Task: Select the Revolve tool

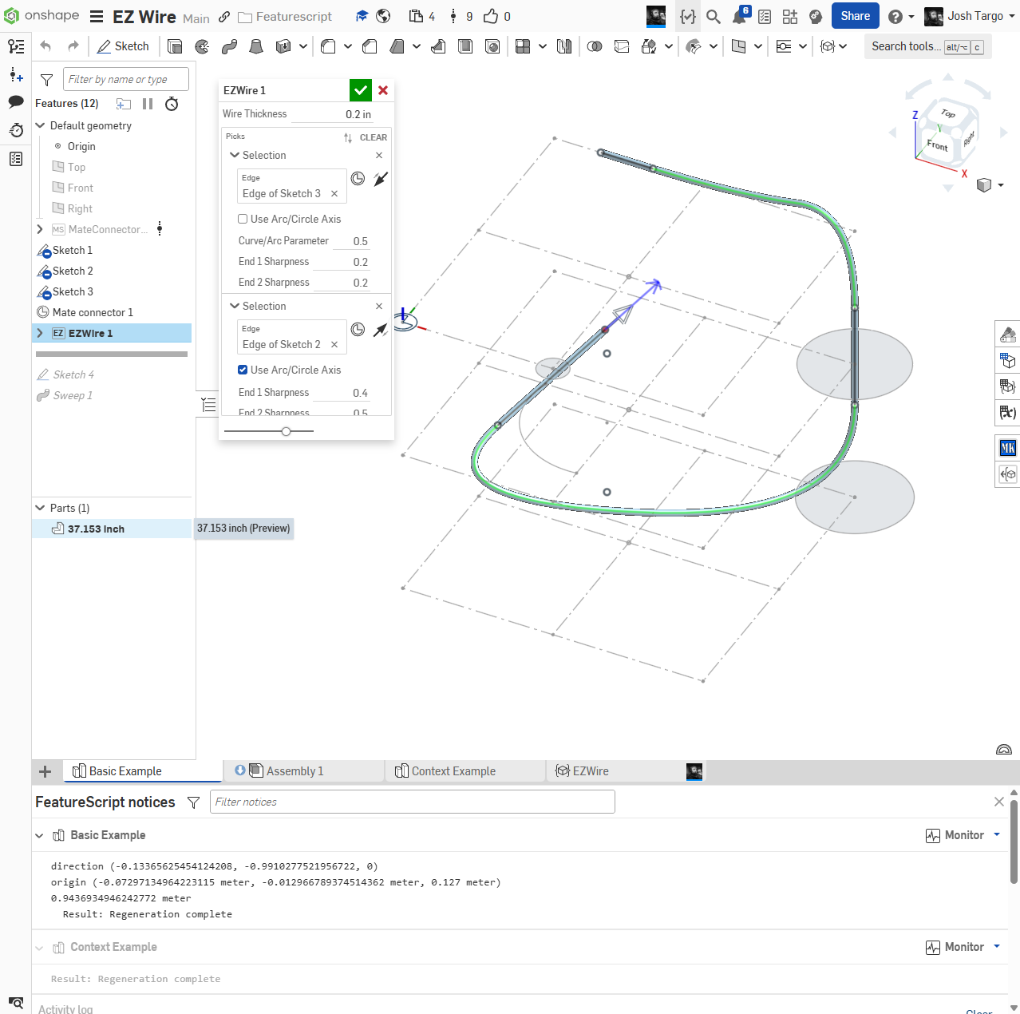Action: [x=203, y=46]
